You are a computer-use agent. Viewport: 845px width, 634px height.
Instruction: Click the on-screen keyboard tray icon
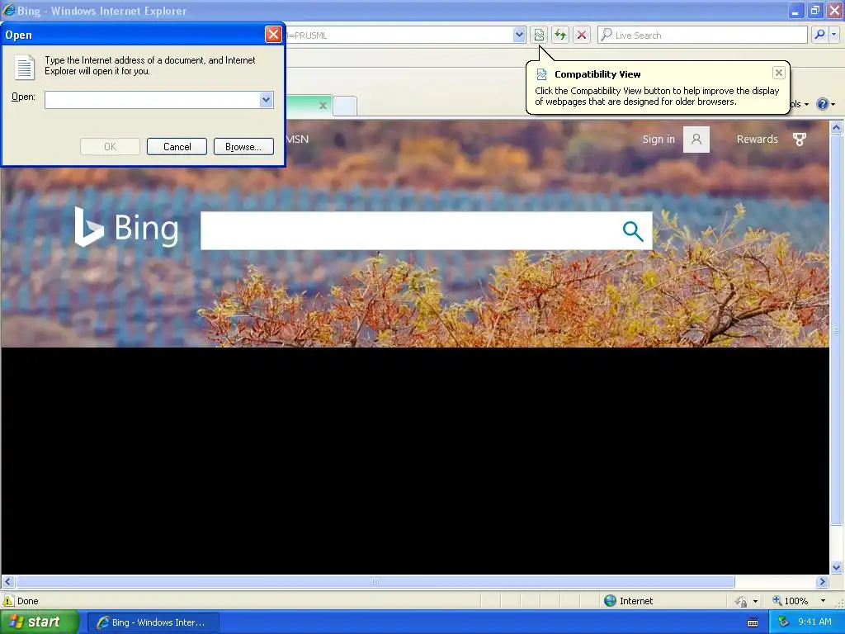[753, 623]
